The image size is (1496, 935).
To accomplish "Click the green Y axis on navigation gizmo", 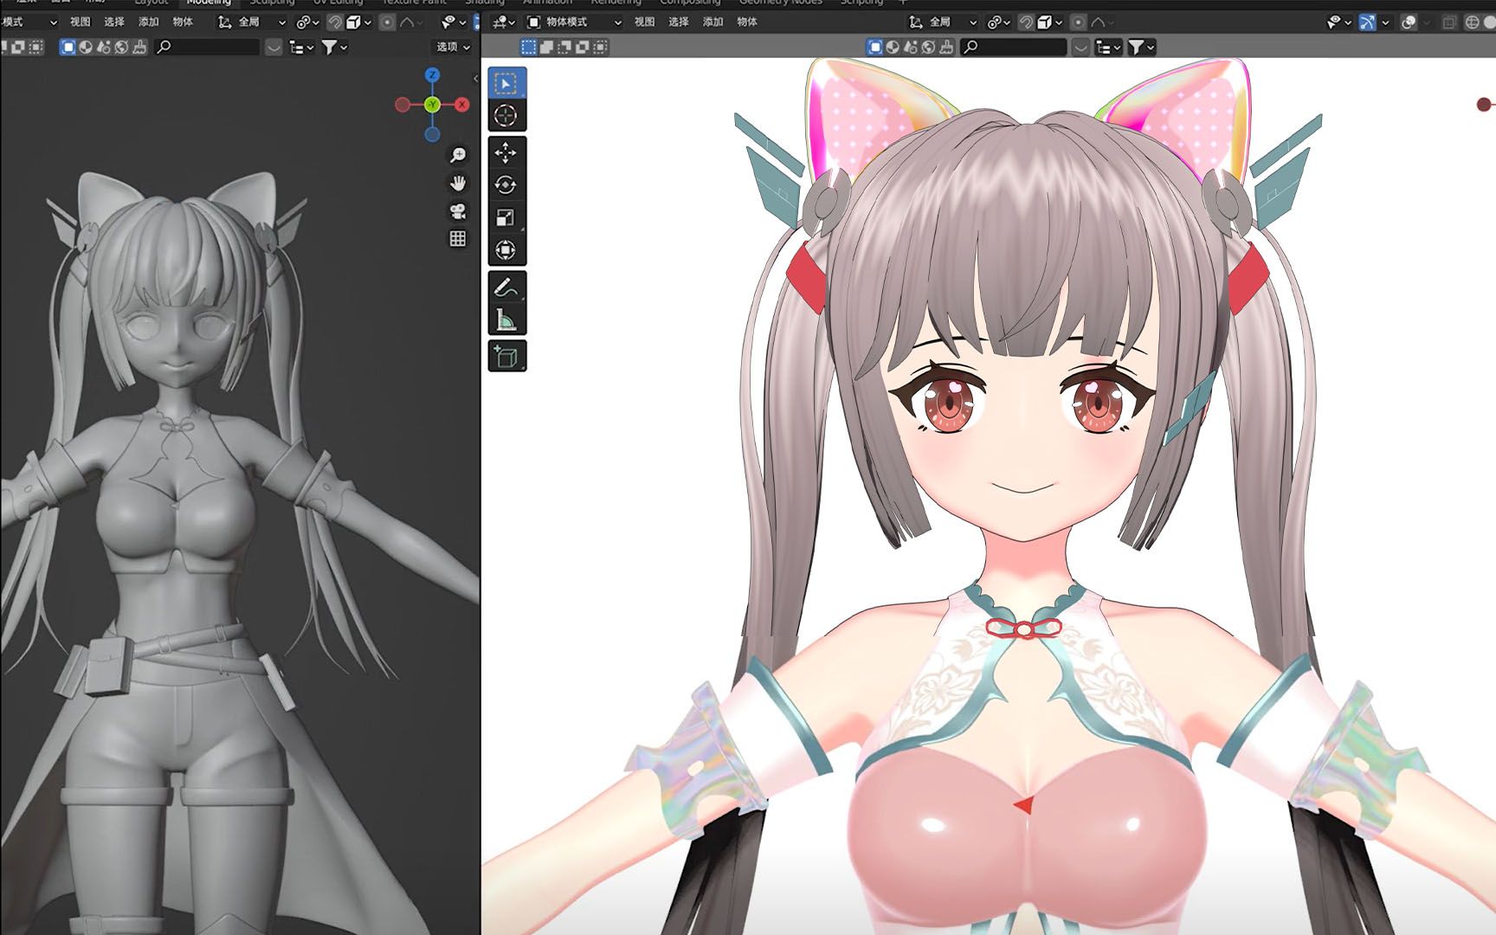I will [x=432, y=105].
